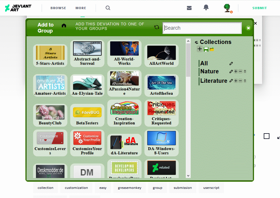This screenshot has width=280, height=198.
Task: Open the More menu
Action: [x=81, y=8]
